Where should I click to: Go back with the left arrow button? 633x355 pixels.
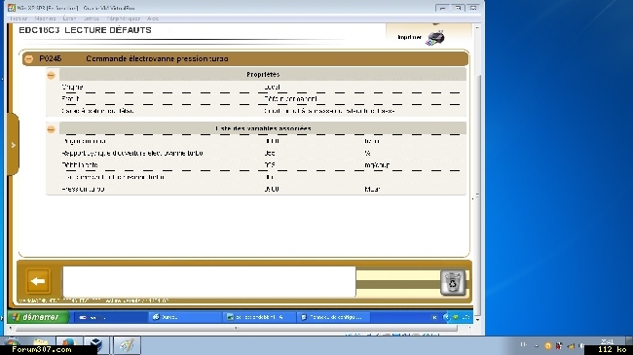pyautogui.click(x=38, y=281)
